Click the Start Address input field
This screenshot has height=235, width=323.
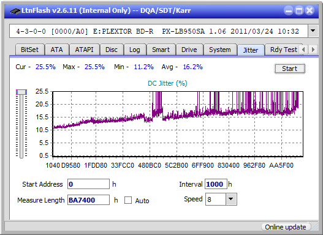pos(89,184)
